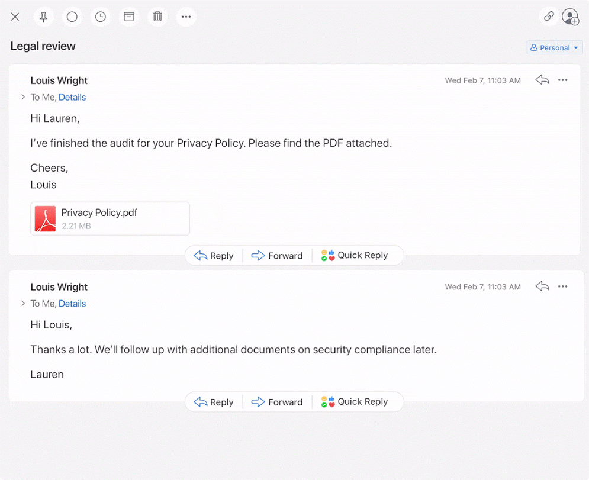Close the Legal review thread view

[15, 17]
